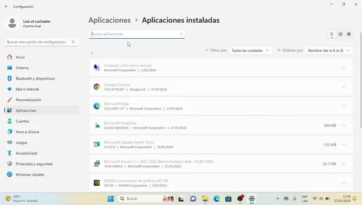Click the search magnifier in Buscar aplicaciones
The image size is (362, 205).
click(x=181, y=34)
